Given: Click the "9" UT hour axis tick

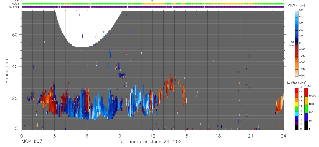Looking at the screenshot, I should 120,136.
